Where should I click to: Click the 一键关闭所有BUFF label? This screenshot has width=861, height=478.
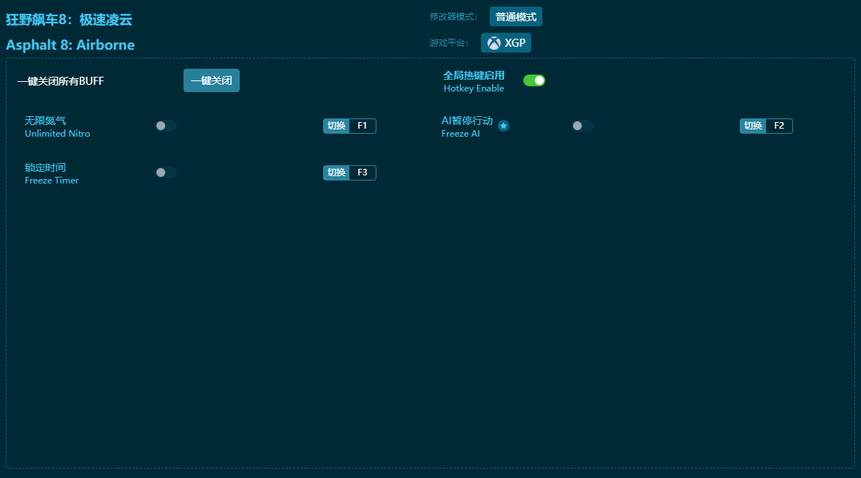(61, 81)
